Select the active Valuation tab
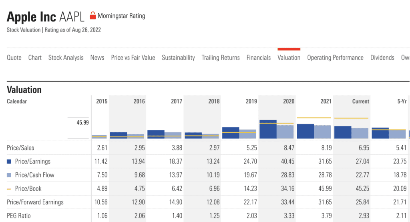410x222 pixels. click(289, 58)
